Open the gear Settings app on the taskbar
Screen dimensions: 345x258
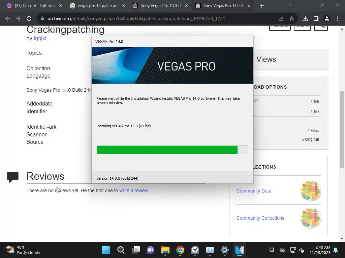click(x=225, y=250)
